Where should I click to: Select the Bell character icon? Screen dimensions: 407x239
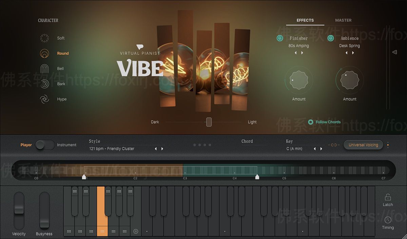[44, 69]
